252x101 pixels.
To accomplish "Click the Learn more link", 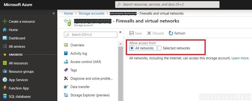I will pyautogui.click(x=240, y=58).
